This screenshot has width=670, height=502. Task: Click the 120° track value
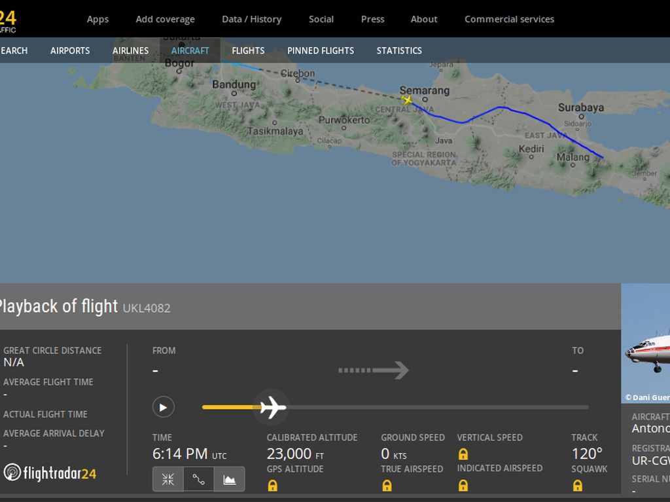point(587,454)
